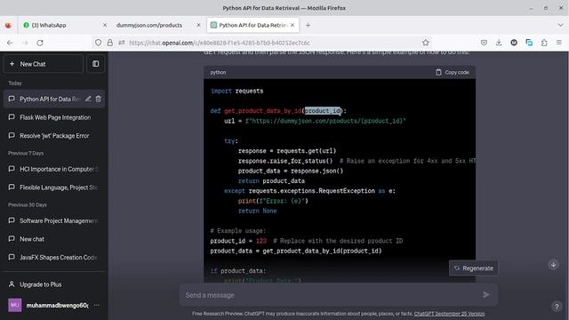Click the permissions icon beside the padlock
Viewport: 569px width, 320px height.
click(x=122, y=43)
